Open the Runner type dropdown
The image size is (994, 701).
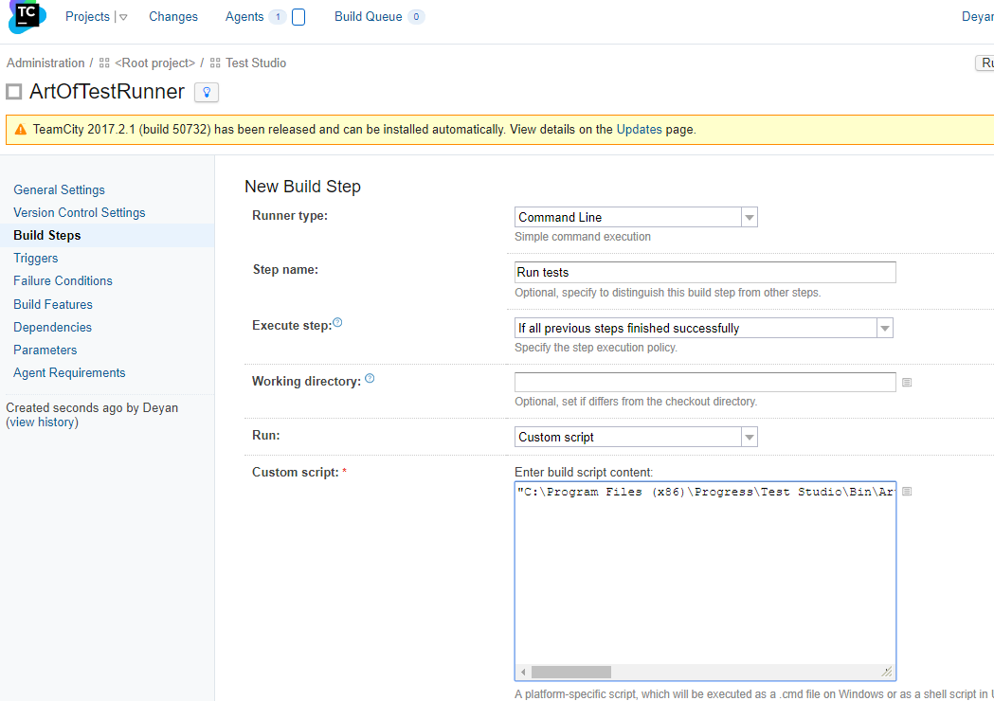click(x=750, y=217)
